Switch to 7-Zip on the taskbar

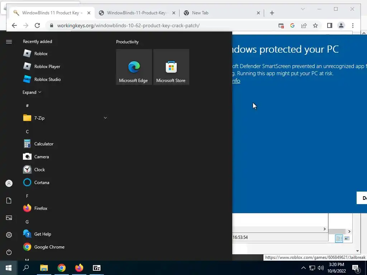tap(97, 268)
